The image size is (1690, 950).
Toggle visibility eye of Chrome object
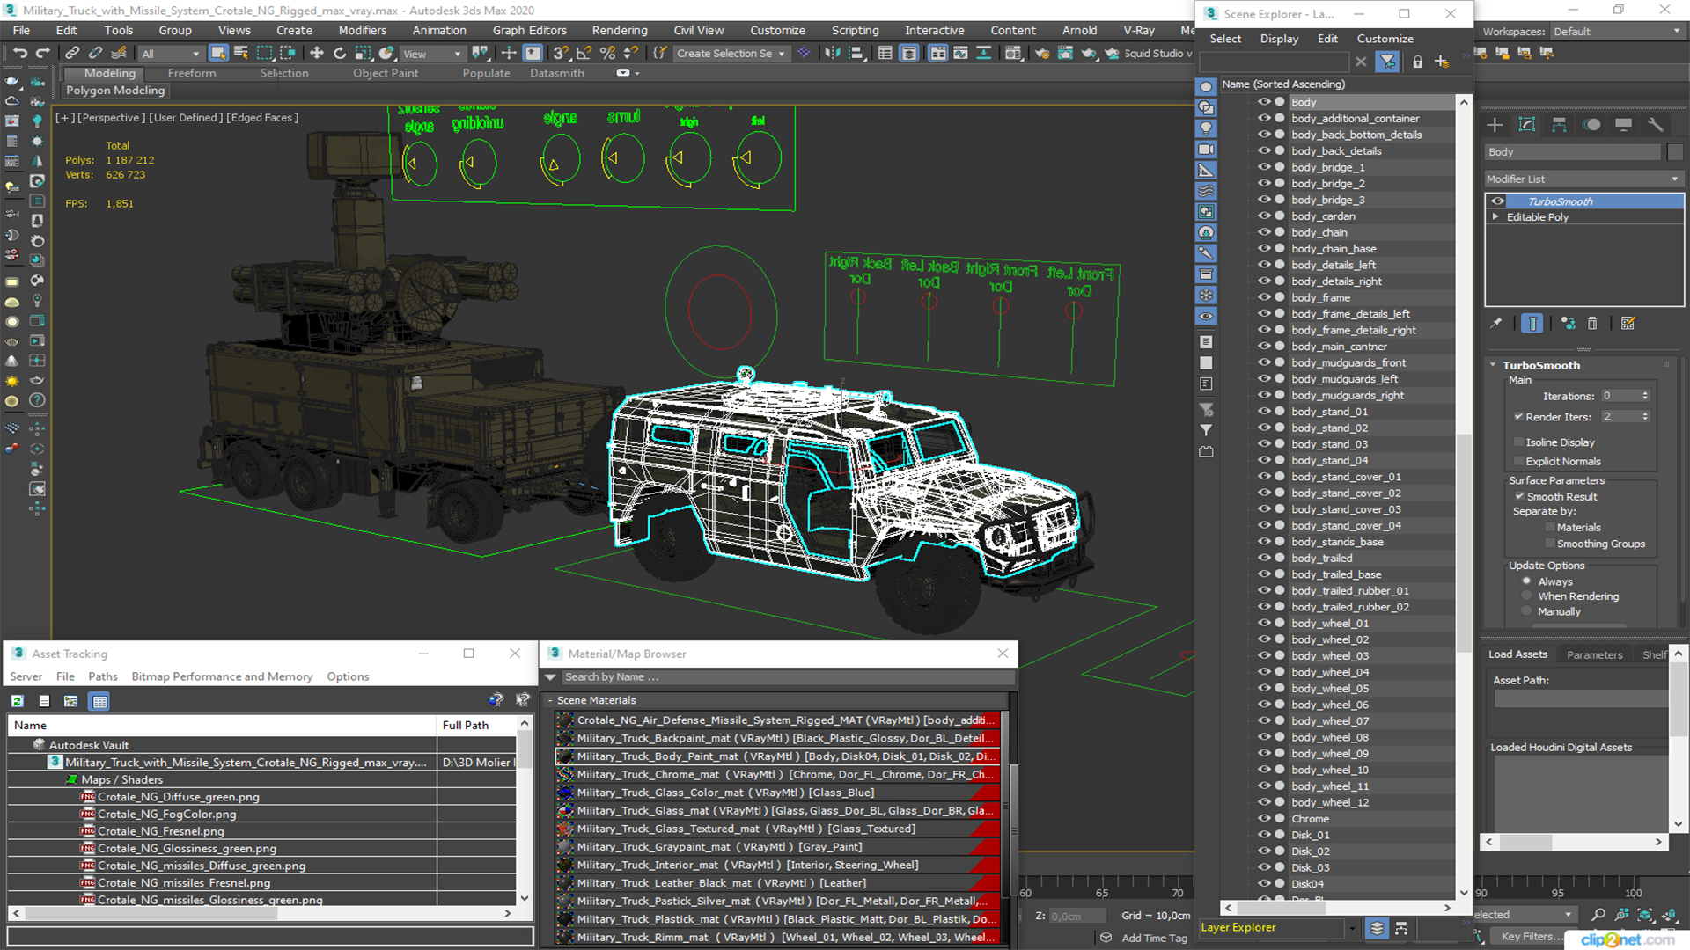click(x=1263, y=819)
